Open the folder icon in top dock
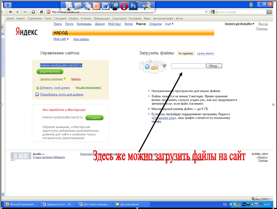 click(x=79, y=6)
